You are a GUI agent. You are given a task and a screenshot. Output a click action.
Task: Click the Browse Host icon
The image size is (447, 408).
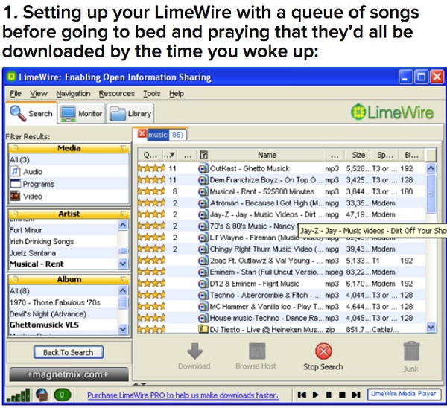click(x=256, y=352)
